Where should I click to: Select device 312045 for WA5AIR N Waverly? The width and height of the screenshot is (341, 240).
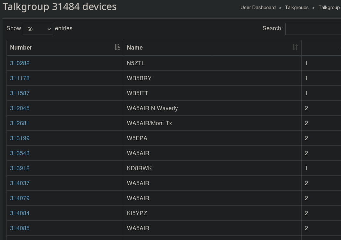(x=20, y=108)
